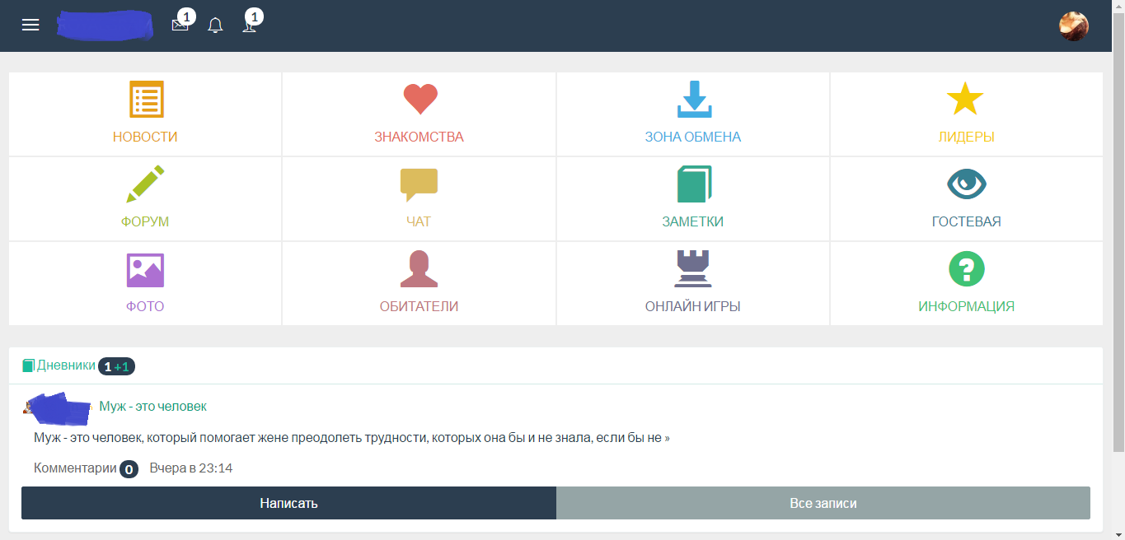The height and width of the screenshot is (540, 1125).
Task: Click the Новости news list icon
Action: 146,100
